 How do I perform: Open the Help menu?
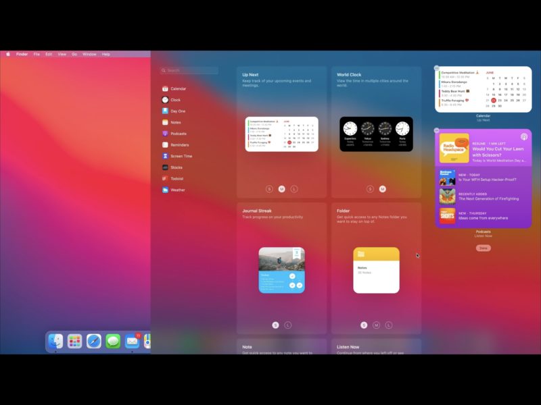[x=106, y=54]
